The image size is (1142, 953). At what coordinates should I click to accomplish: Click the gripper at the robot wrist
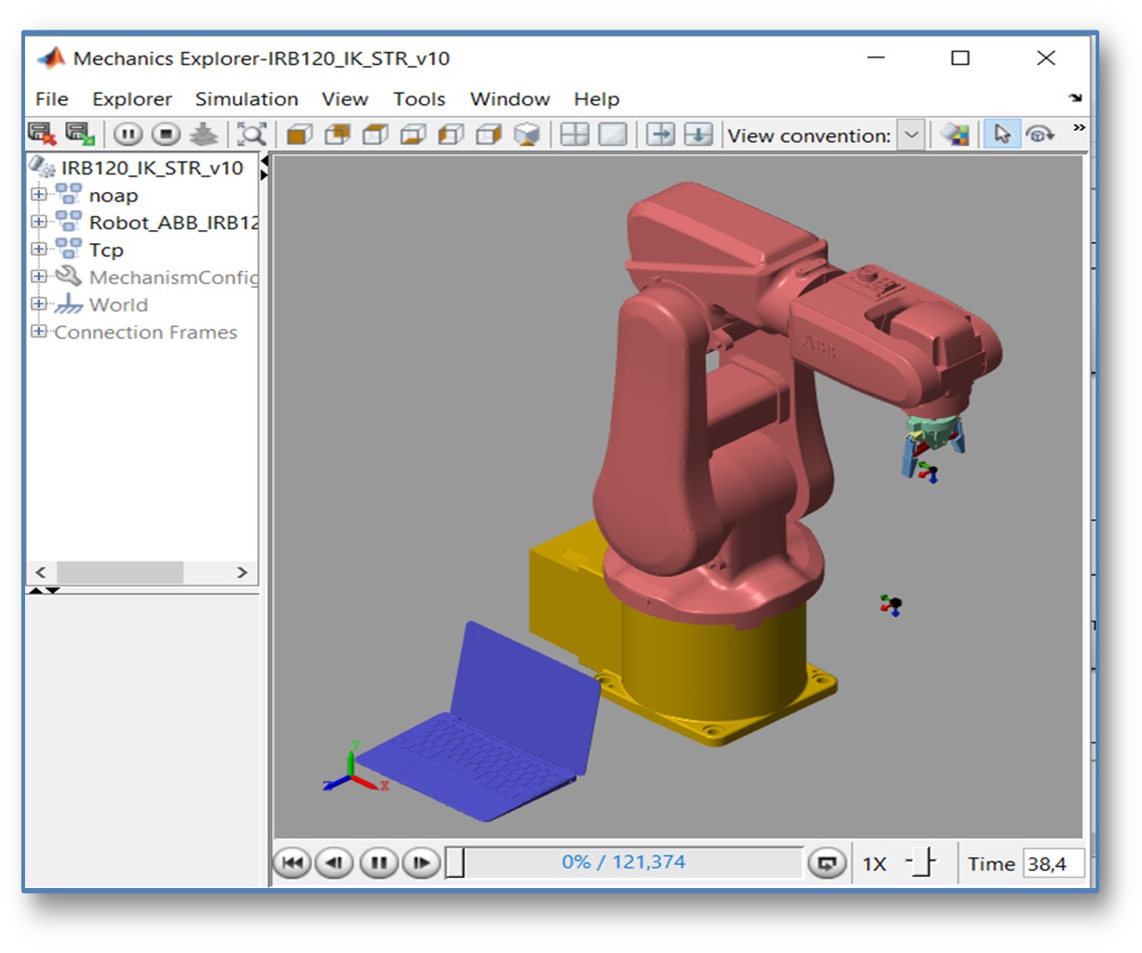pos(932,445)
